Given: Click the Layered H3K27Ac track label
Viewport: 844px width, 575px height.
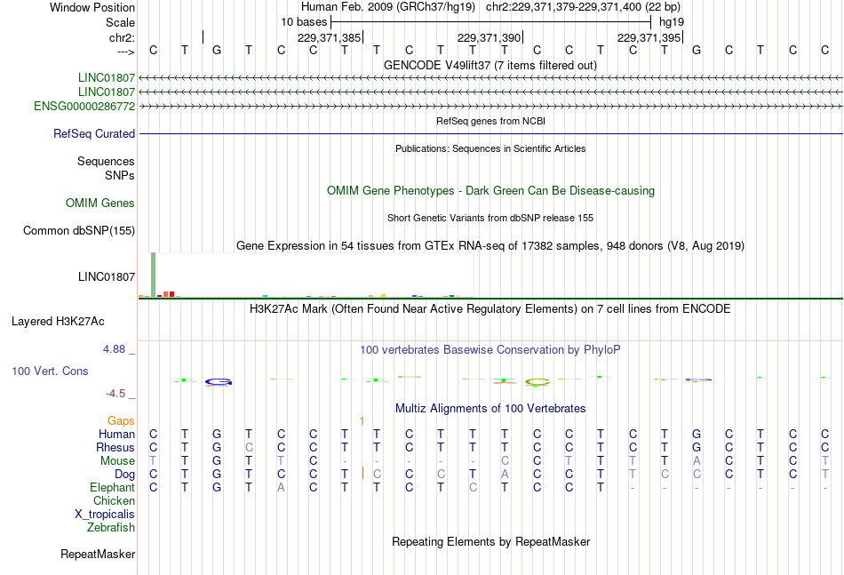Looking at the screenshot, I should 58,322.
